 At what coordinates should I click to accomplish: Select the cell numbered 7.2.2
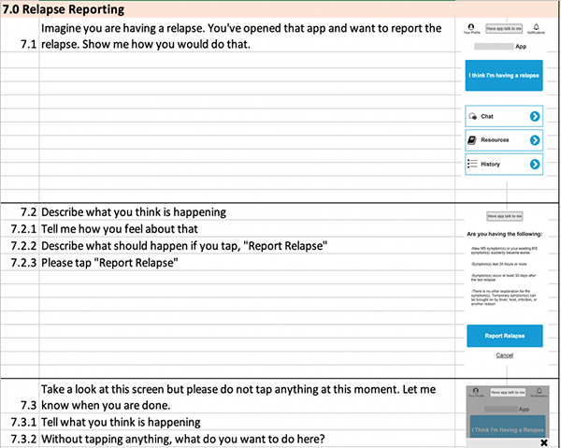click(20, 246)
